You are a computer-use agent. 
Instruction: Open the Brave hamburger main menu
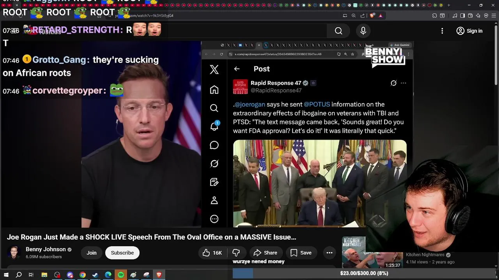point(494,16)
